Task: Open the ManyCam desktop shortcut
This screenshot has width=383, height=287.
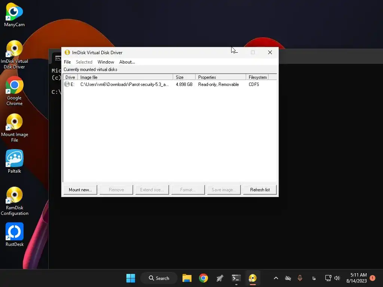Action: [14, 15]
